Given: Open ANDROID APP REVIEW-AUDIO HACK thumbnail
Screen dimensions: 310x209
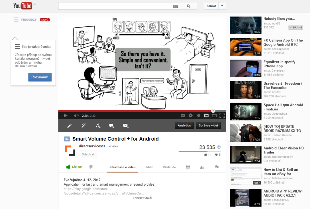Looking at the screenshot, I should coord(246,198).
